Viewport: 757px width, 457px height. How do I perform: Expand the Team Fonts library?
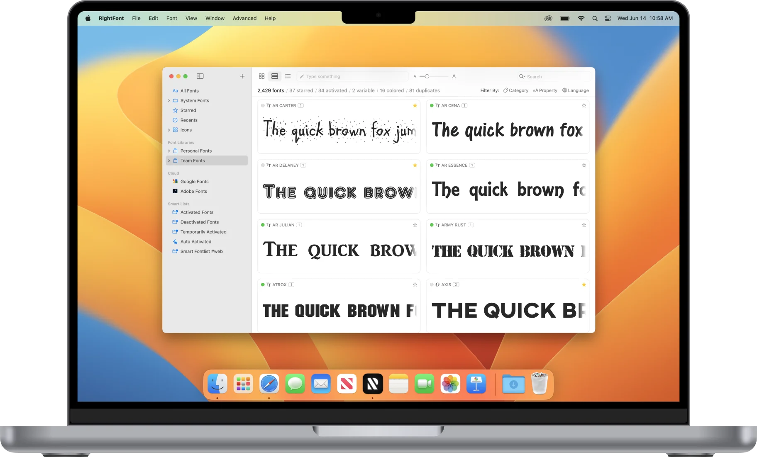click(x=169, y=161)
